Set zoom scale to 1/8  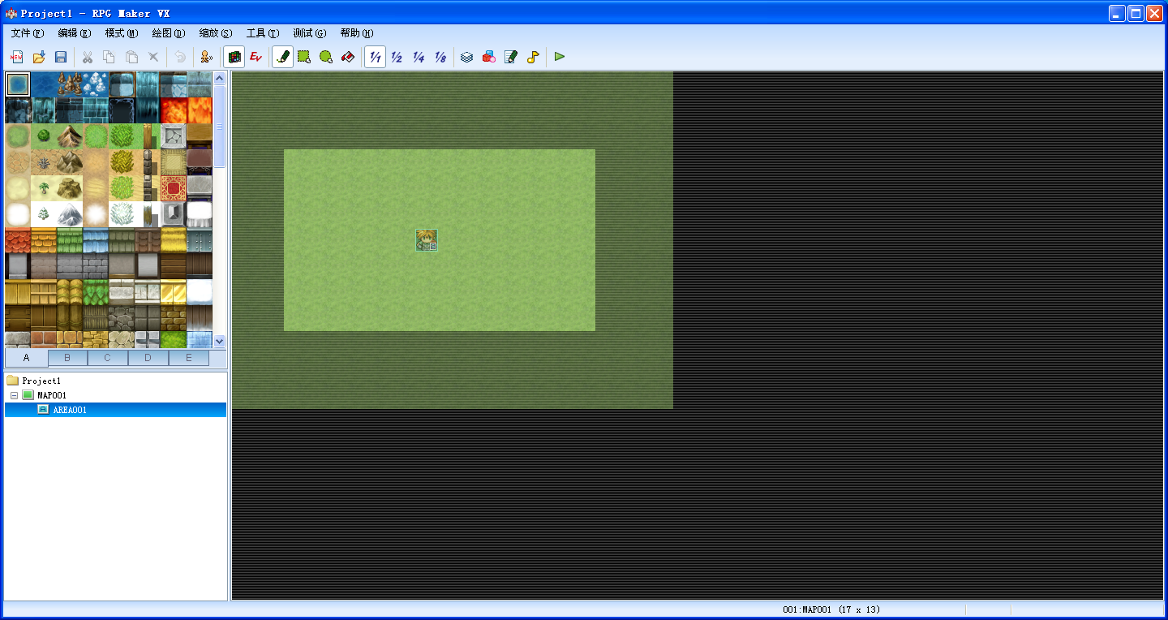pyautogui.click(x=440, y=57)
